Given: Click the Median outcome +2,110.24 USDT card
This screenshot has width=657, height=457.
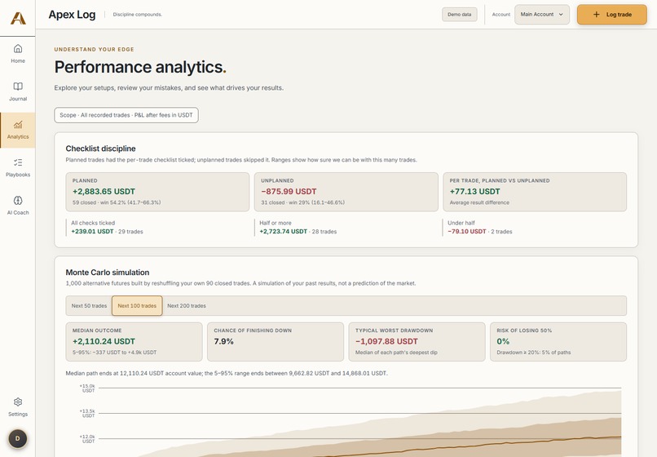Looking at the screenshot, I should [x=134, y=342].
